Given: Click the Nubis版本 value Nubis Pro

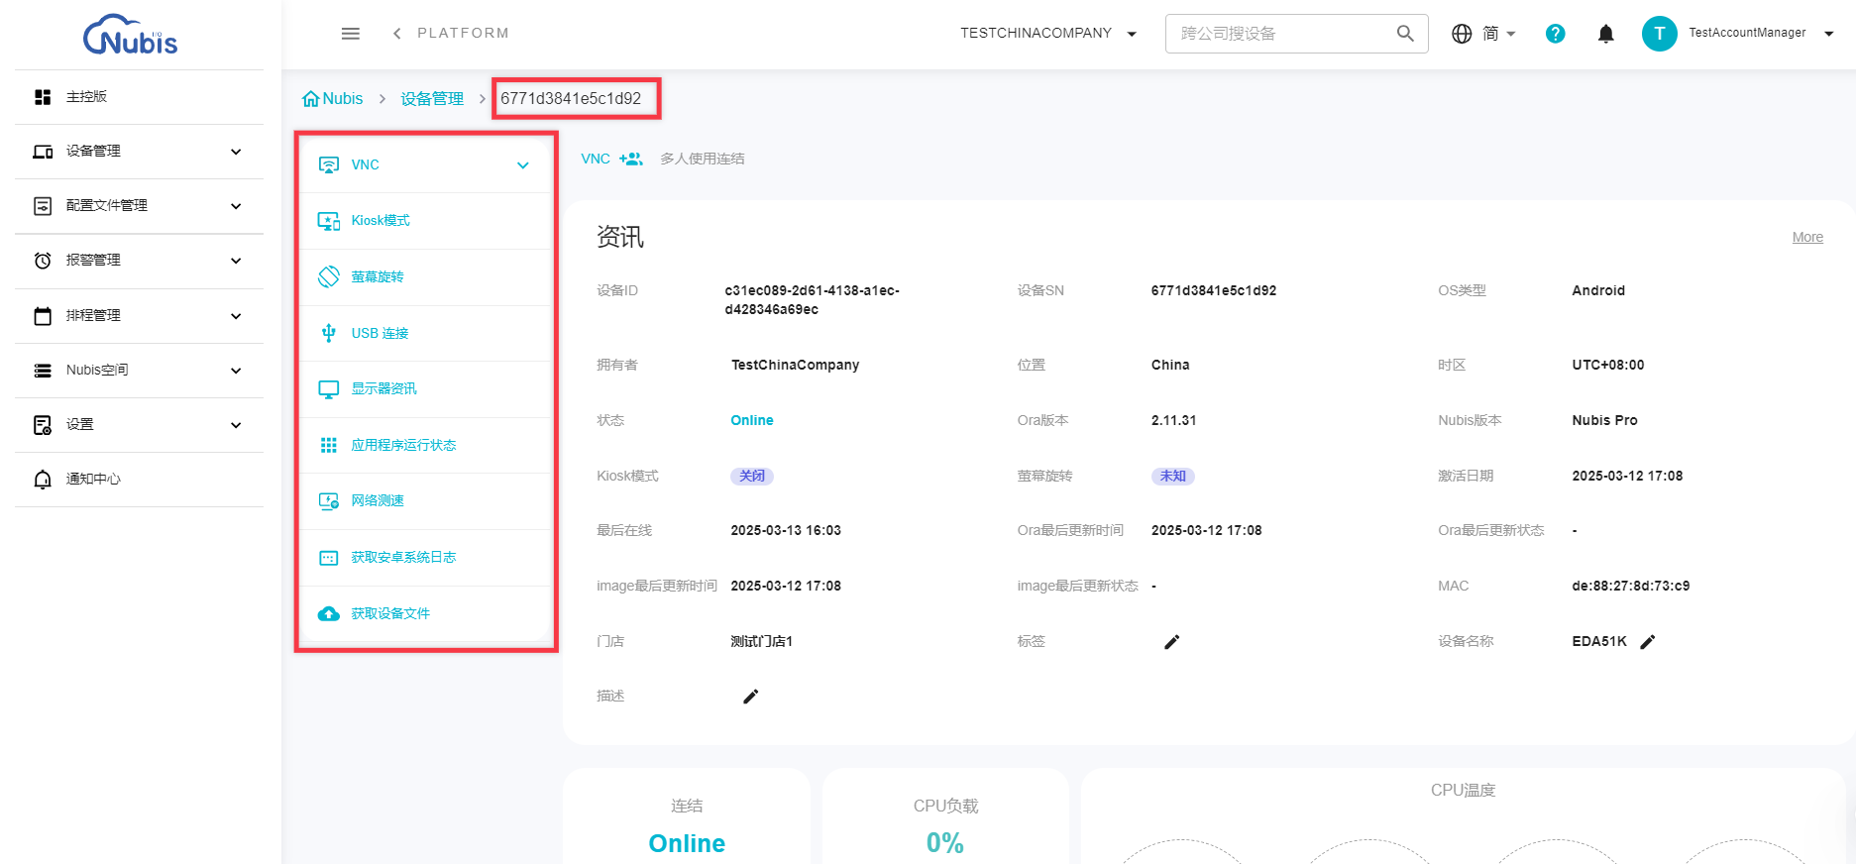Looking at the screenshot, I should 1604,421.
